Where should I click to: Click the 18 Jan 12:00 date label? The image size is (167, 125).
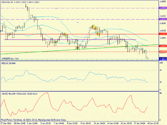[153, 123]
